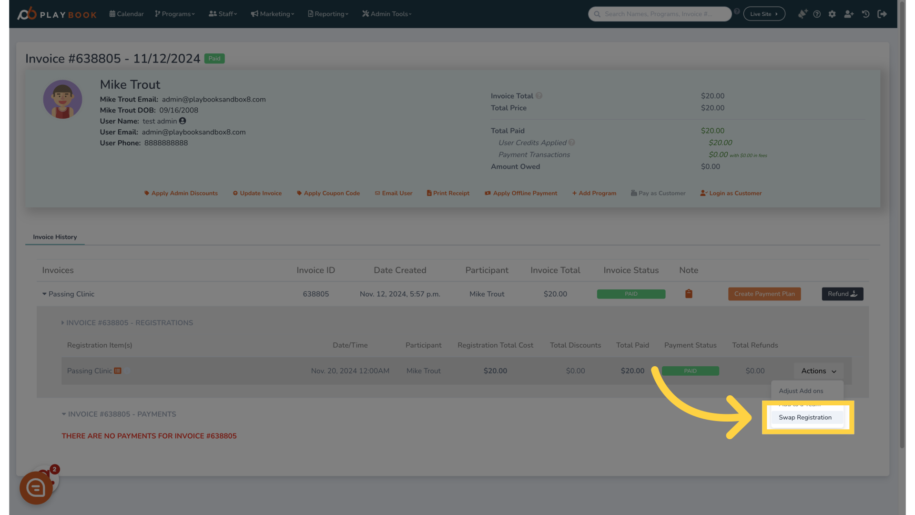Click the Pay as Customer icon
The image size is (915, 515).
(x=633, y=193)
